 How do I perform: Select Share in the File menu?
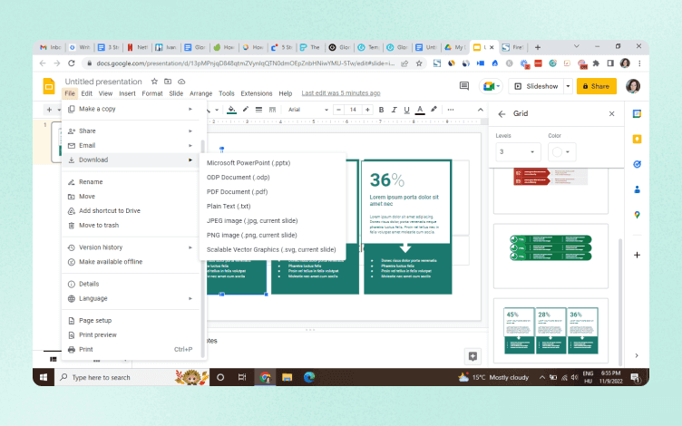pyautogui.click(x=131, y=131)
